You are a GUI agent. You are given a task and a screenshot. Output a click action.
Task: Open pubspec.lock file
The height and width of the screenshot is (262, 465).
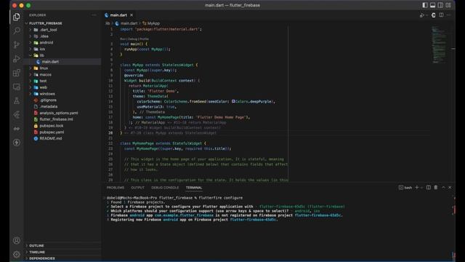[52, 126]
